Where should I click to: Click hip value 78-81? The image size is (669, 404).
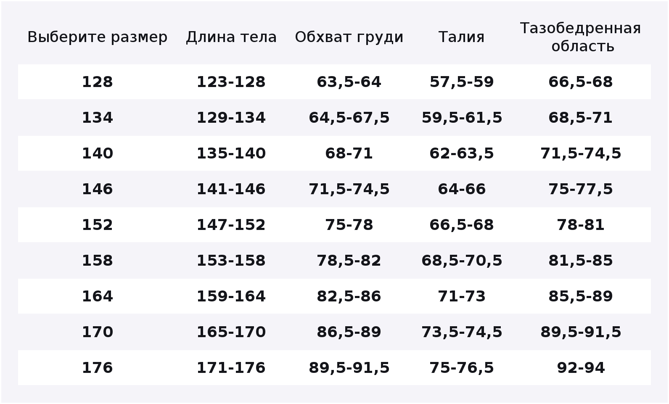(581, 224)
